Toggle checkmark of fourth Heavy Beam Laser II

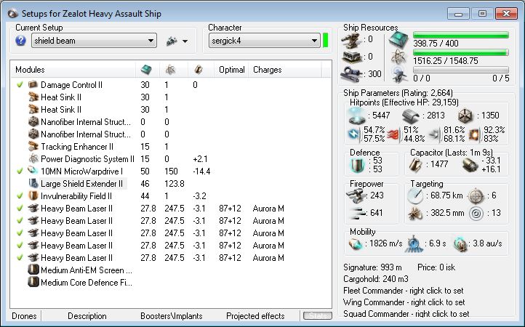[x=20, y=246]
